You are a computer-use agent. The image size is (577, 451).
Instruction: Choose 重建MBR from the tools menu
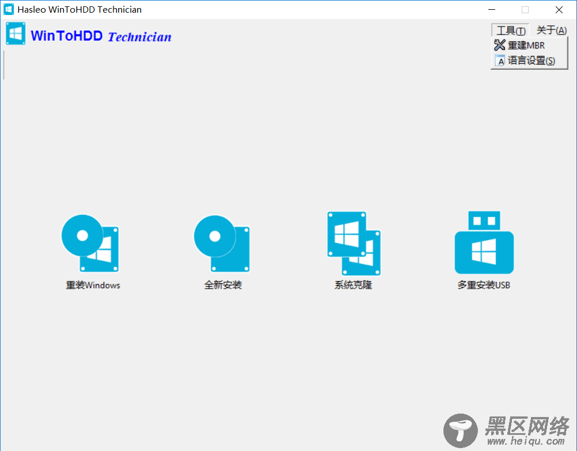529,45
